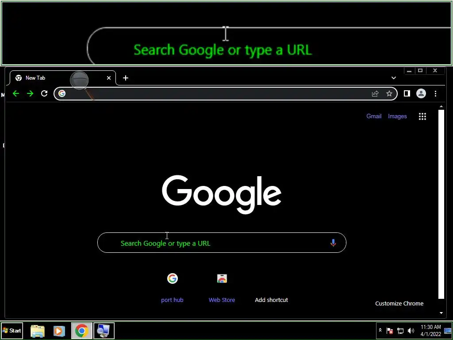This screenshot has height=340, width=453.
Task: Open a new tab with plus button
Action: [x=125, y=78]
